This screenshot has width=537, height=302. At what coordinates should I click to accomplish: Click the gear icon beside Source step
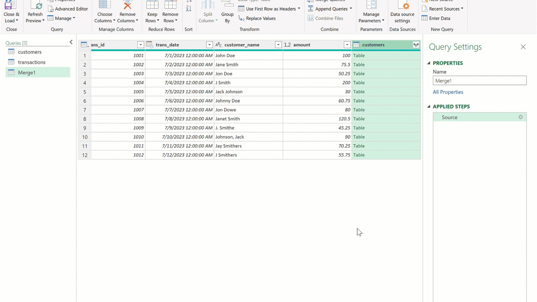point(521,117)
